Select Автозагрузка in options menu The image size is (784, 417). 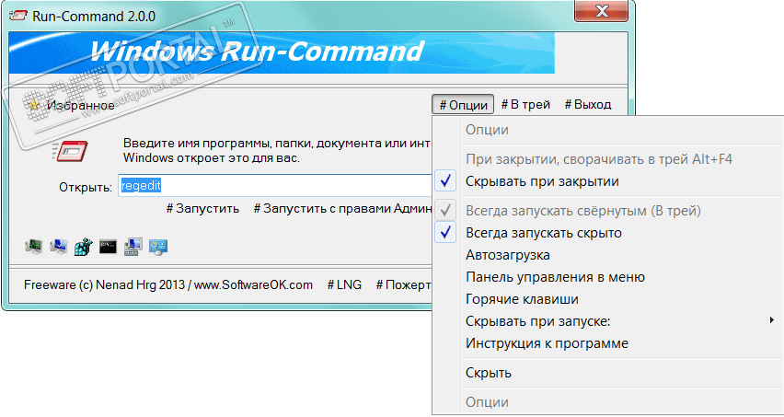click(x=608, y=255)
